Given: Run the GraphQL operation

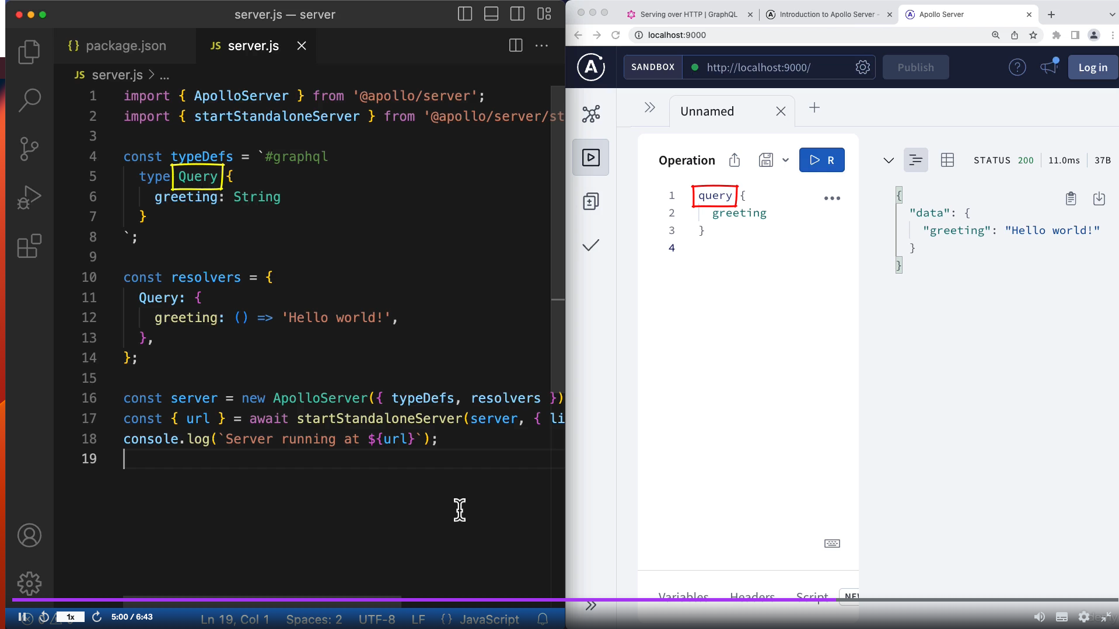Looking at the screenshot, I should click(821, 160).
